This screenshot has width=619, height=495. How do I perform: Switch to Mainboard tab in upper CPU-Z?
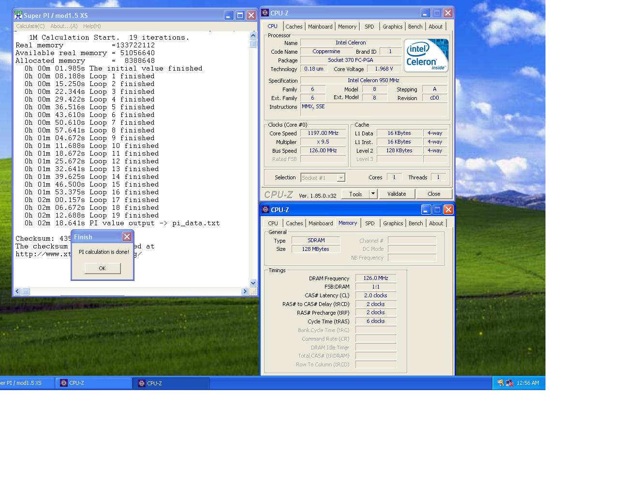pos(320,27)
